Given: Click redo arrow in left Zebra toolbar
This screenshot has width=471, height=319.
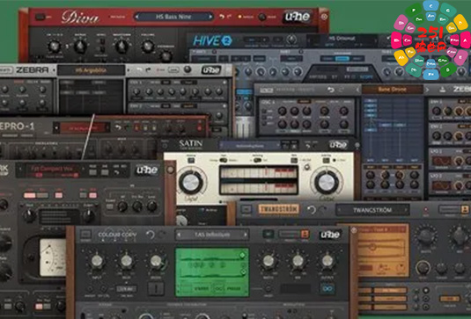Looking at the screenshot, I should [x=149, y=69].
